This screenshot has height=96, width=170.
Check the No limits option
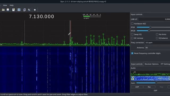tap(157, 34)
